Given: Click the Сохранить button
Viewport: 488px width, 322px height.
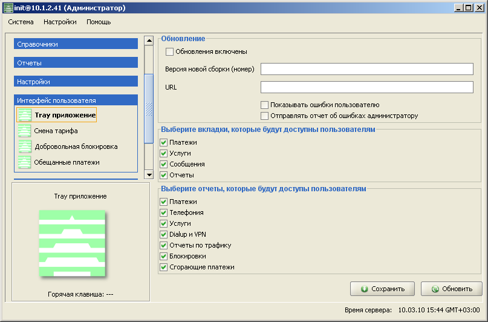Looking at the screenshot, I should pyautogui.click(x=383, y=289).
